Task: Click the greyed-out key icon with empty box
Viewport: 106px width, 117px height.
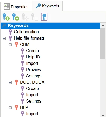Action: coord(34,17)
